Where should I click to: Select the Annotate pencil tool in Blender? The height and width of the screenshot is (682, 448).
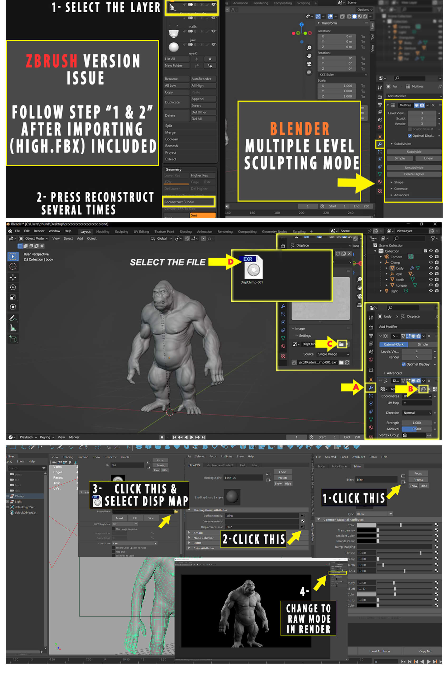point(13,318)
